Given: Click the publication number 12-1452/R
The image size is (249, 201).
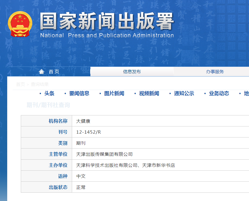Looking at the screenshot, I should pos(88,132).
